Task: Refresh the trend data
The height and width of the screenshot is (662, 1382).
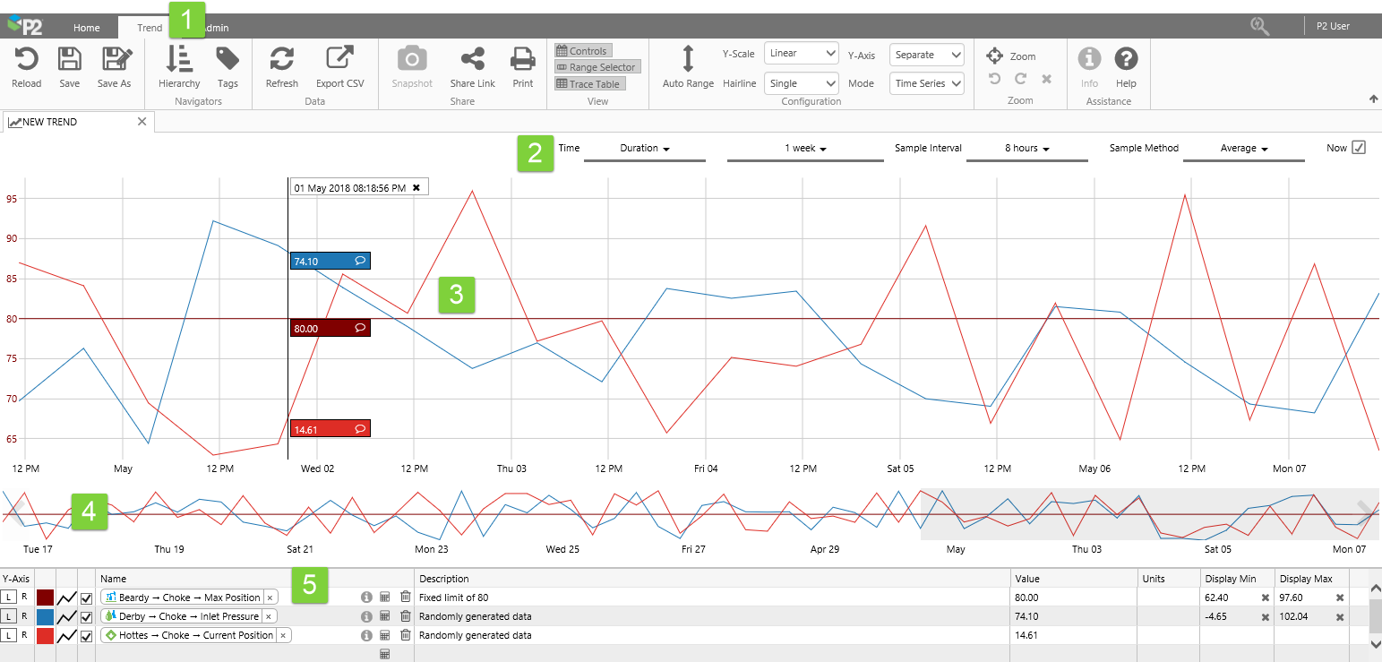Action: [282, 59]
